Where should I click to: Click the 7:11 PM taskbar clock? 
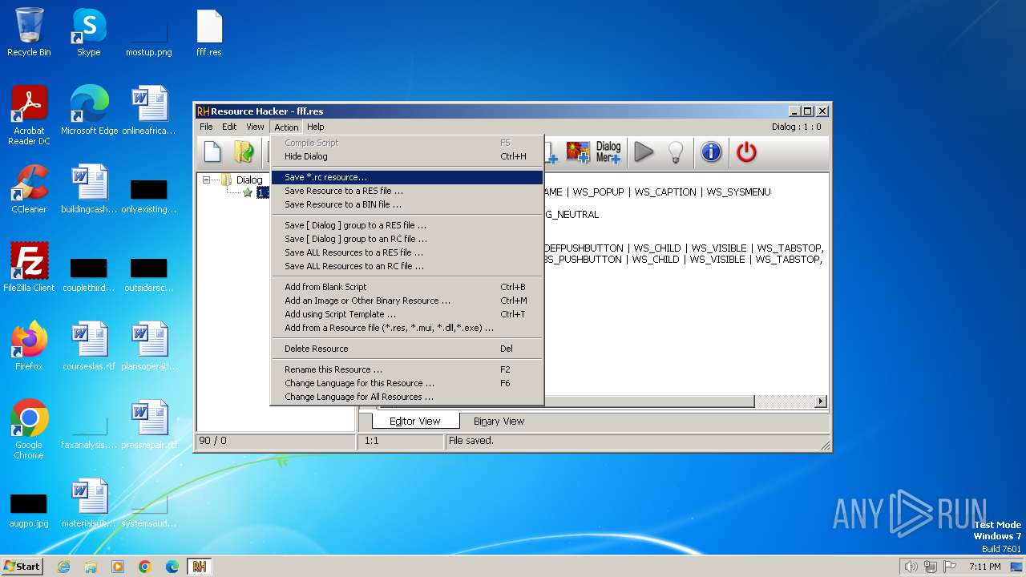click(984, 567)
